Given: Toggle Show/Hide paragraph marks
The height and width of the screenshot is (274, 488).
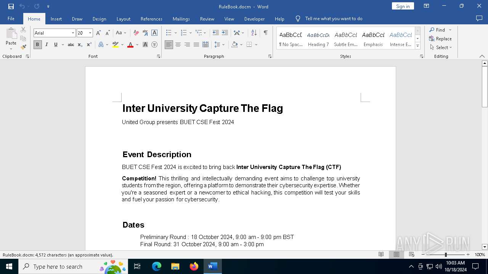Looking at the screenshot, I should tap(265, 33).
